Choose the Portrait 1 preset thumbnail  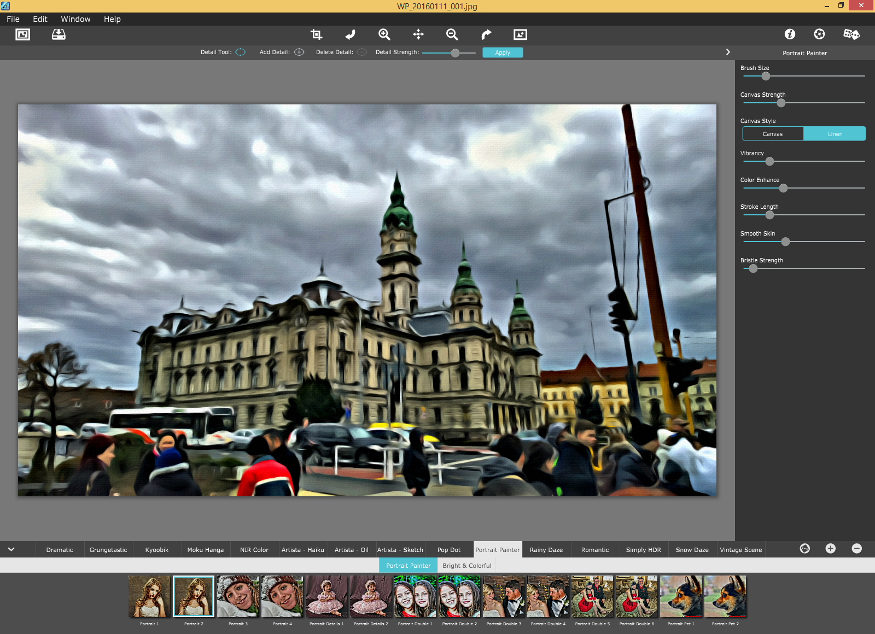149,596
